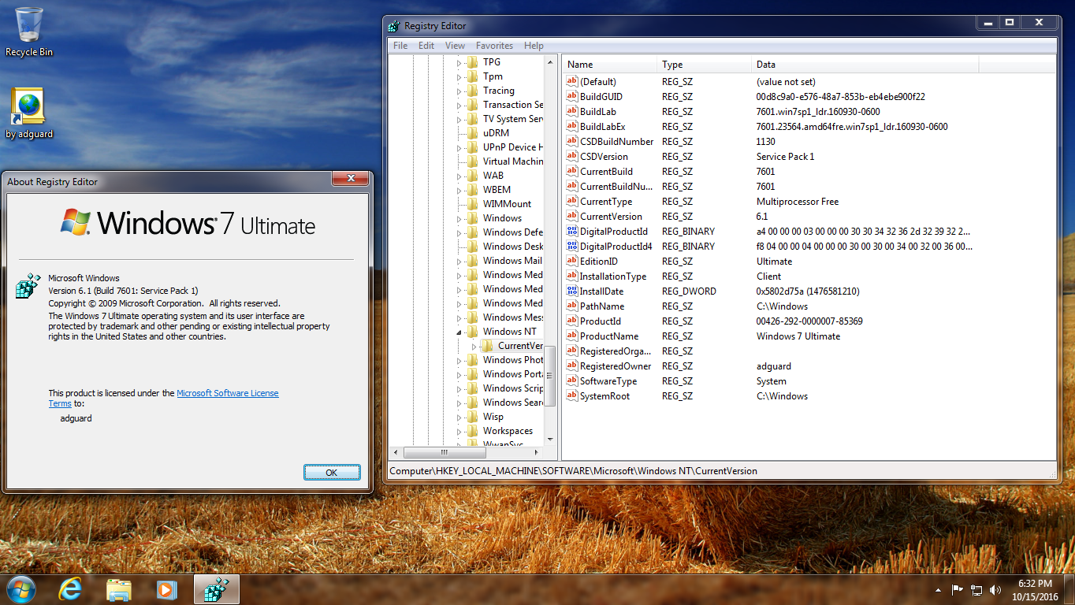Select the Windows Defender key in the tree
Image resolution: width=1075 pixels, height=605 pixels.
[513, 232]
